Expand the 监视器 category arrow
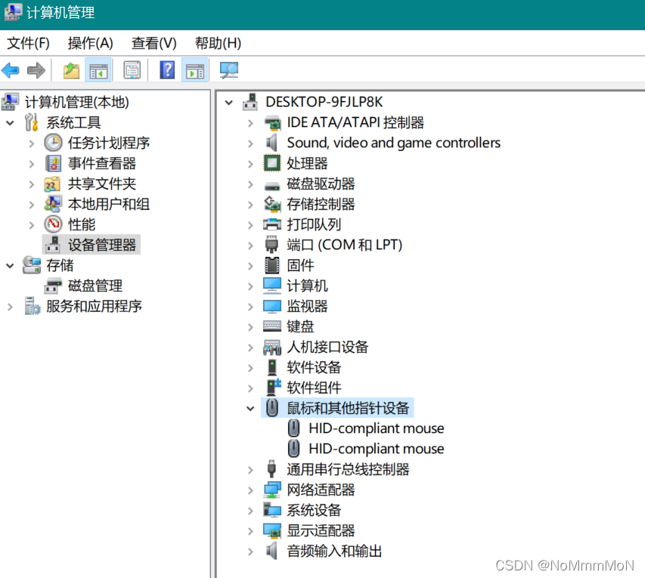Viewport: 645px width, 578px height. click(250, 306)
